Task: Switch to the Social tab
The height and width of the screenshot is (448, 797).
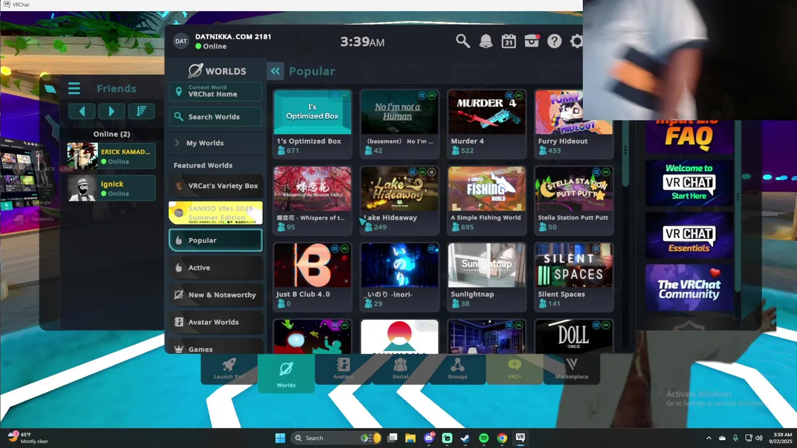Action: 400,368
